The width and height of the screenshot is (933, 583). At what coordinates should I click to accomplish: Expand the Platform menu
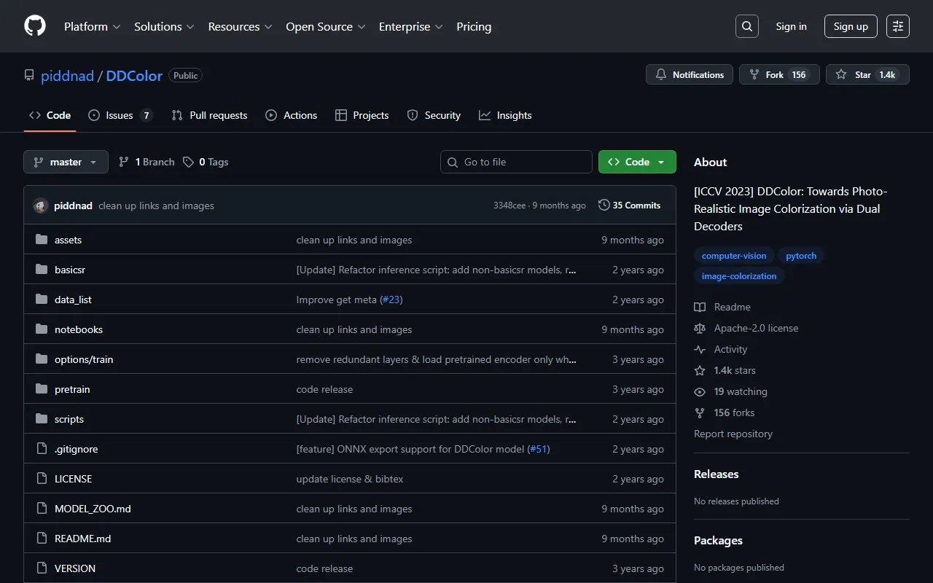click(x=93, y=26)
